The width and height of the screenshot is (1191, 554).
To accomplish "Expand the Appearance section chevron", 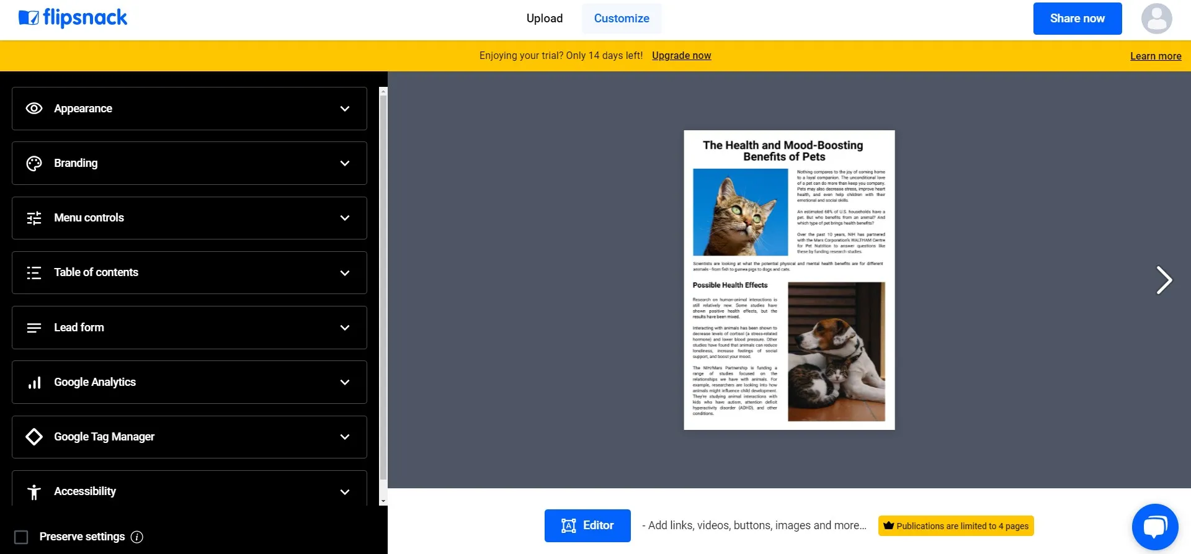I will (345, 109).
